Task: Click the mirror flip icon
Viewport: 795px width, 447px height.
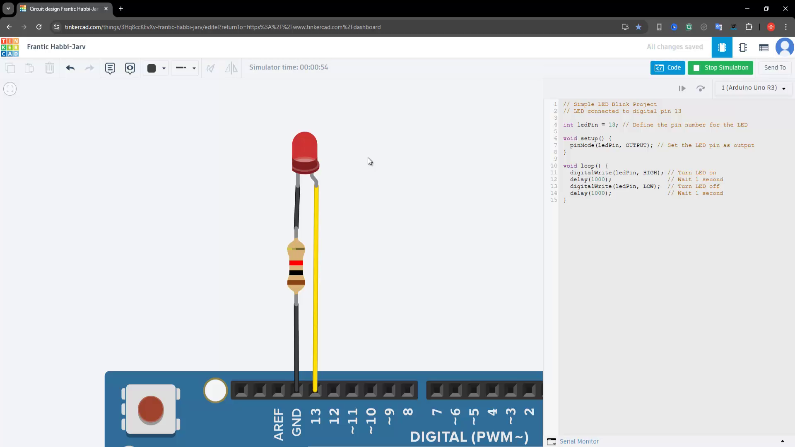Action: [231, 68]
